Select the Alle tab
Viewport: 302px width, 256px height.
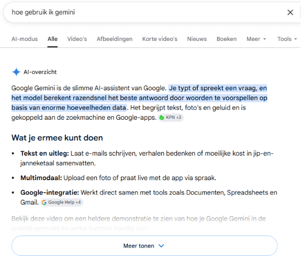click(52, 39)
